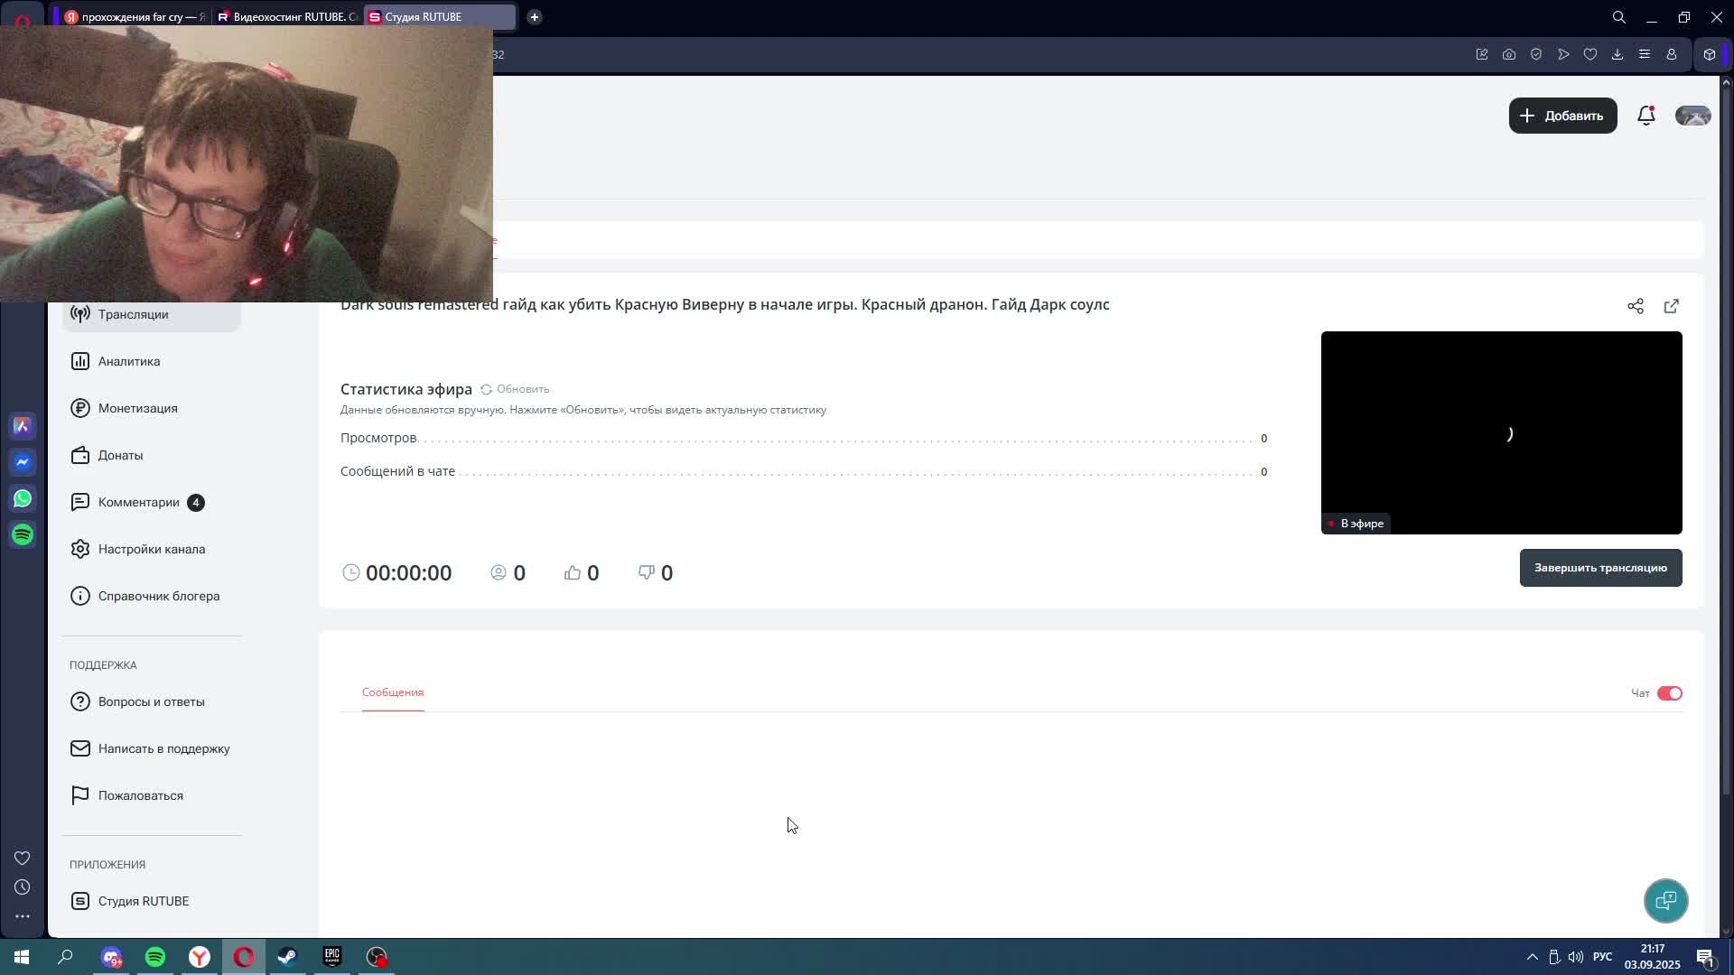Image resolution: width=1734 pixels, height=975 pixels.
Task: Open Steam from the taskbar
Action: pos(288,957)
